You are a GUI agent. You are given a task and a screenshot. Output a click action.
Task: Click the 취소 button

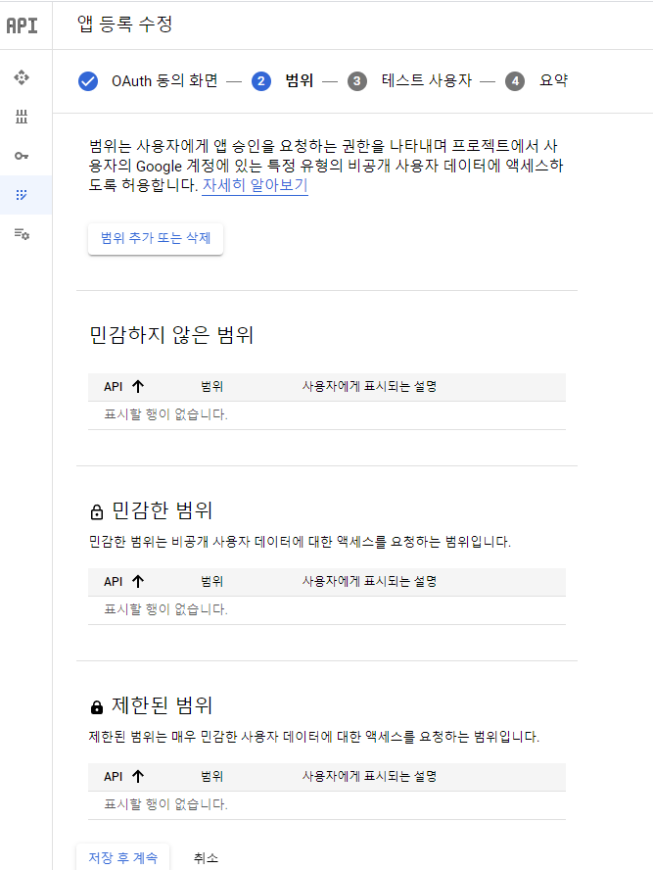pyautogui.click(x=206, y=857)
